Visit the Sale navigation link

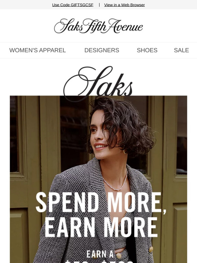(x=181, y=50)
